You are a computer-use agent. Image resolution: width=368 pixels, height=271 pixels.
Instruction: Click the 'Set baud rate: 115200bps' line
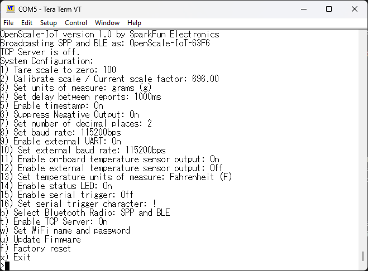pyautogui.click(x=58, y=132)
